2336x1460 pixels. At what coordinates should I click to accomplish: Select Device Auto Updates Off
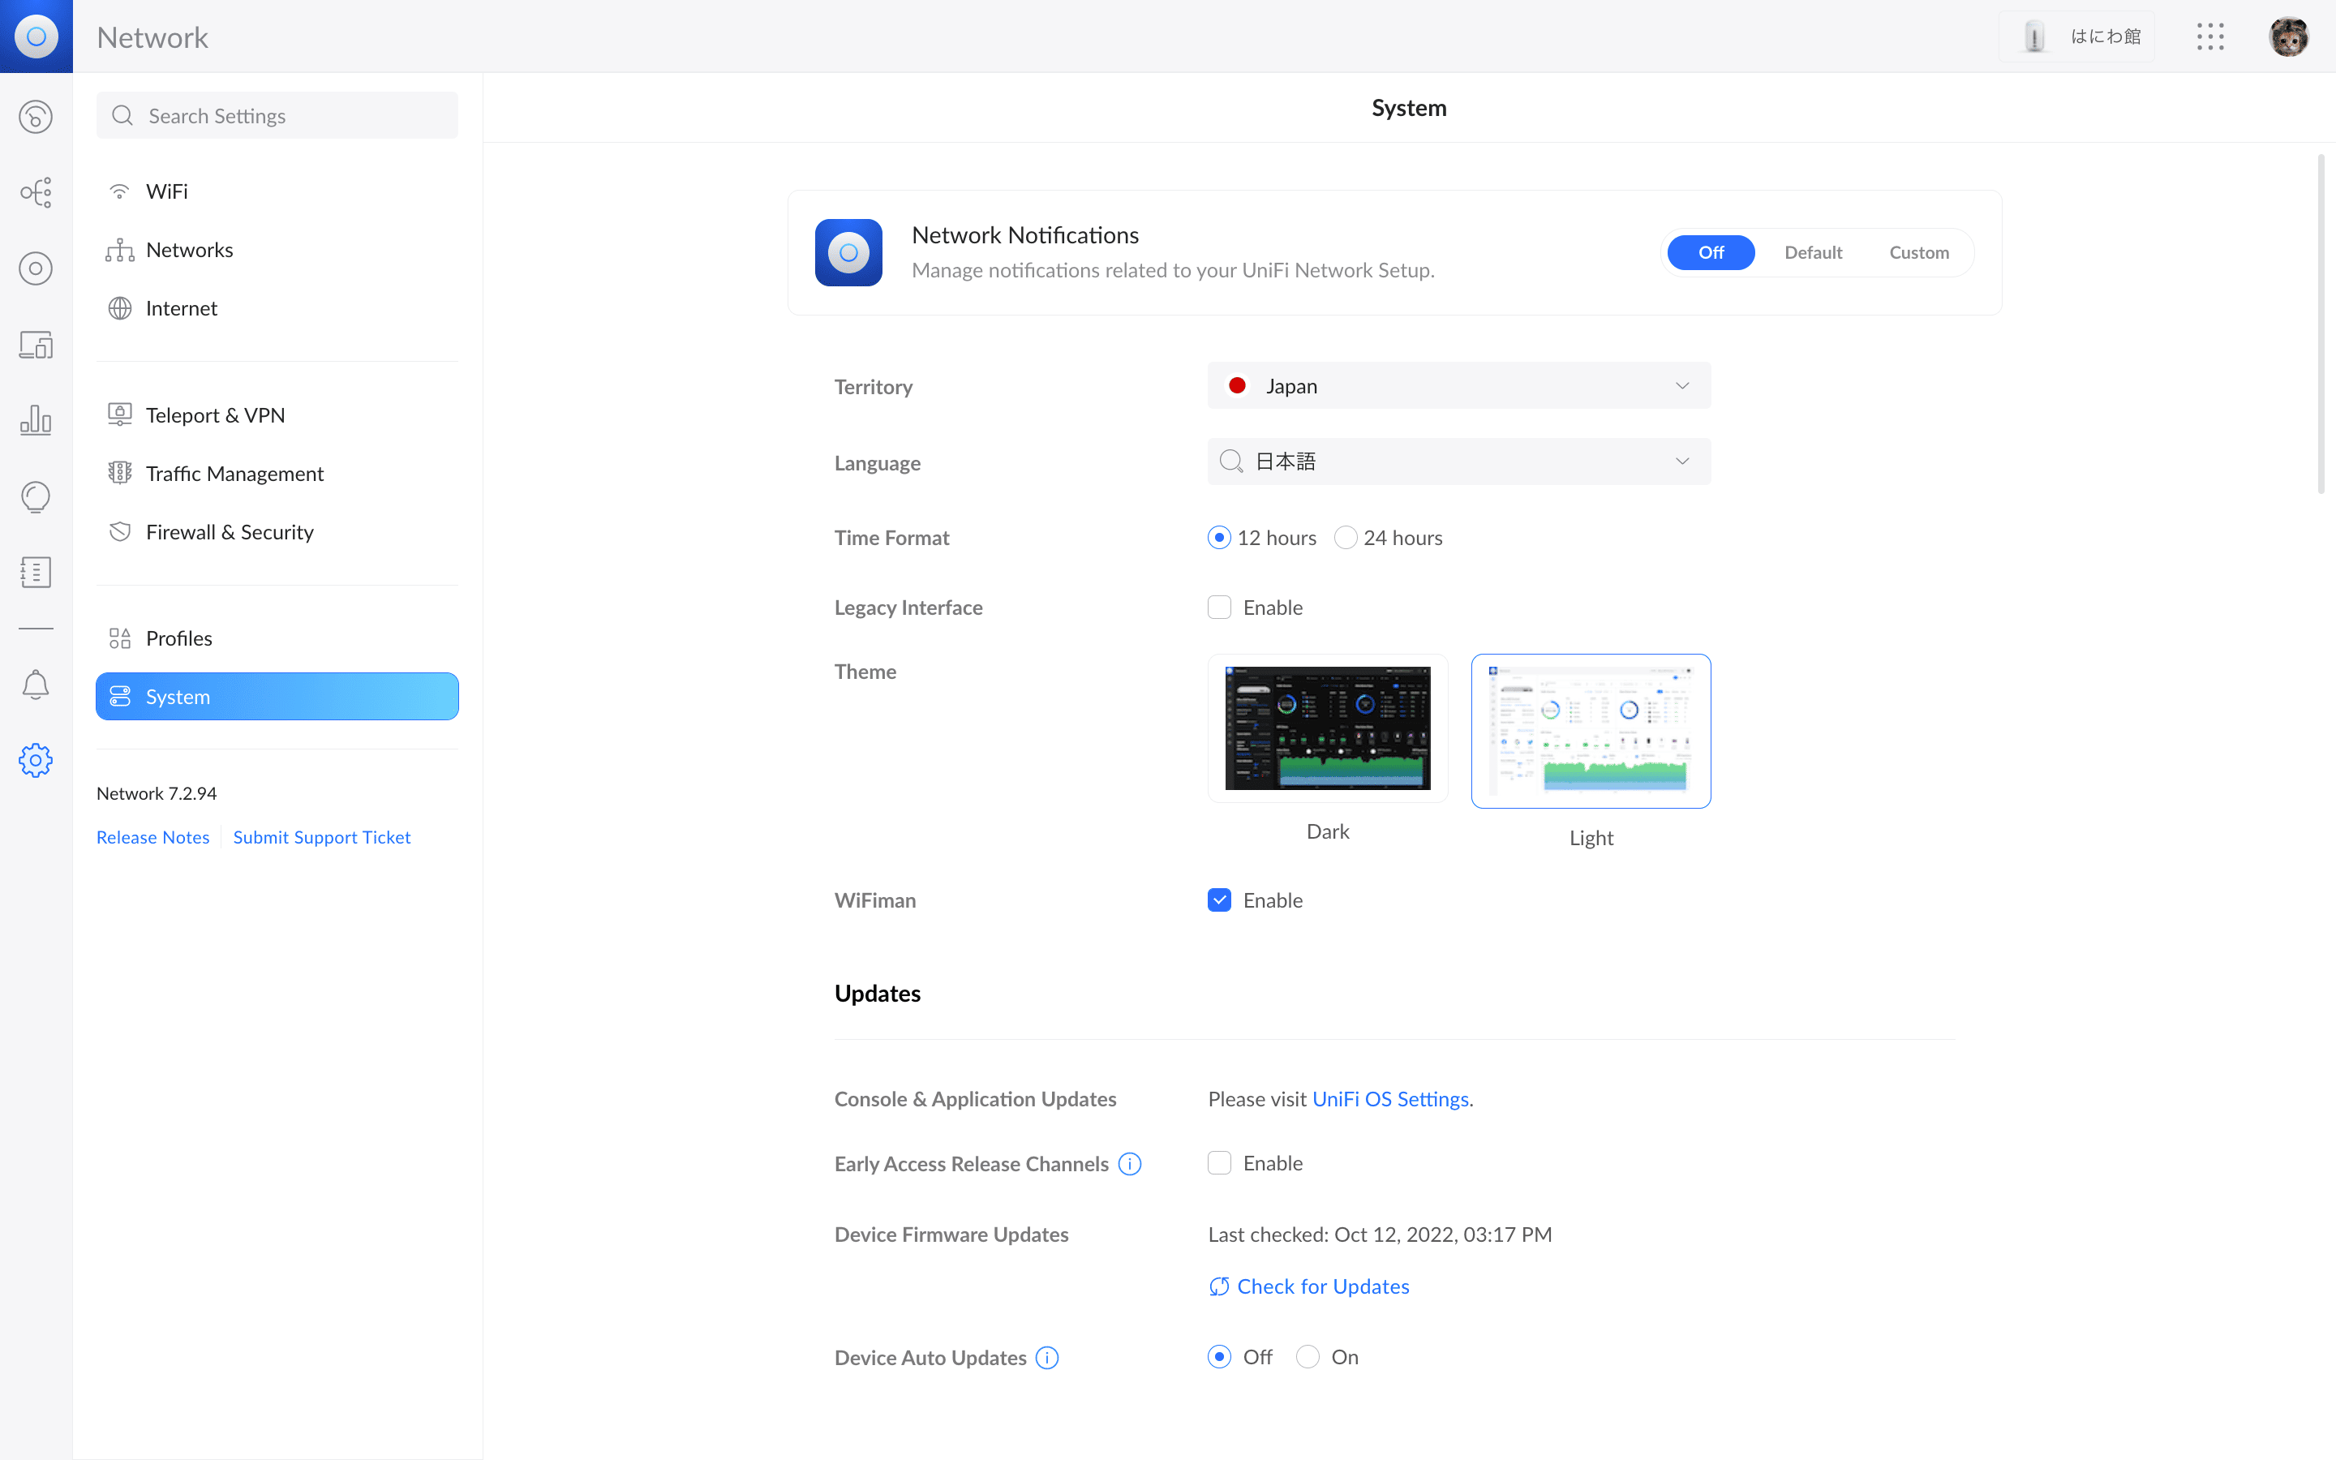[1219, 1358]
